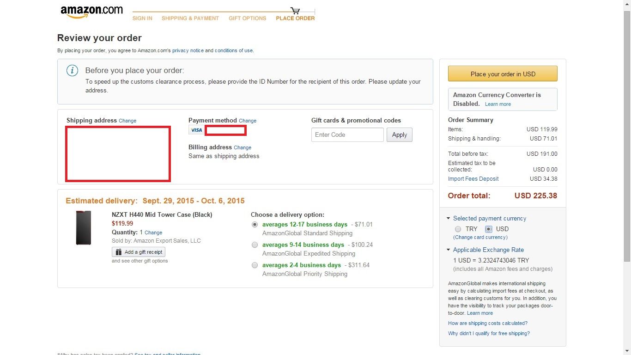The width and height of the screenshot is (631, 355).
Task: Click the Items USD 119.99 amount
Action: 542,129
